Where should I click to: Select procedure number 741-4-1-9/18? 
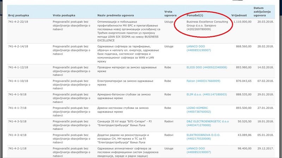click(x=17, y=94)
